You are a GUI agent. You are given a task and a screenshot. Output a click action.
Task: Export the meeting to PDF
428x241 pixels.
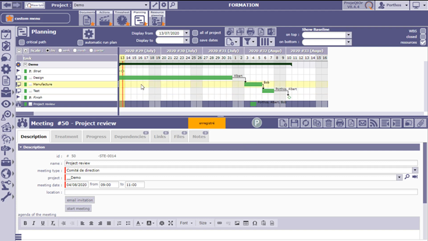coord(351,123)
